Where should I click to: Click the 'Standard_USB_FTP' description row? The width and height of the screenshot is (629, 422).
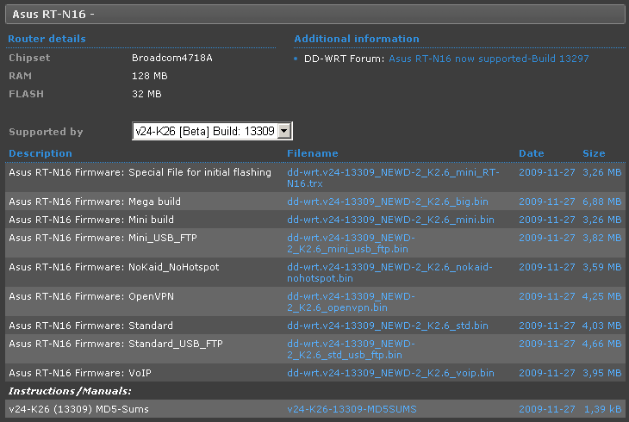pyautogui.click(x=115, y=344)
